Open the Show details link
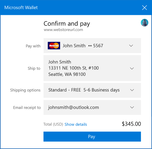 76,124
